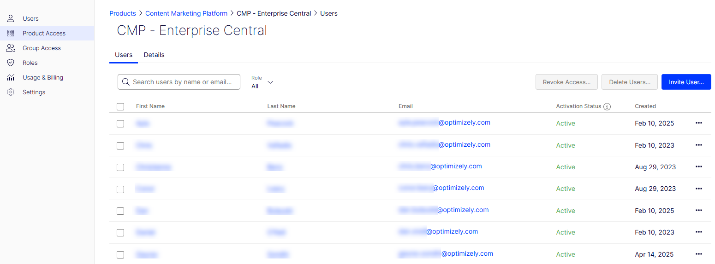The image size is (715, 264).
Task: Click the Usage & Billing chart icon
Action: tap(11, 77)
